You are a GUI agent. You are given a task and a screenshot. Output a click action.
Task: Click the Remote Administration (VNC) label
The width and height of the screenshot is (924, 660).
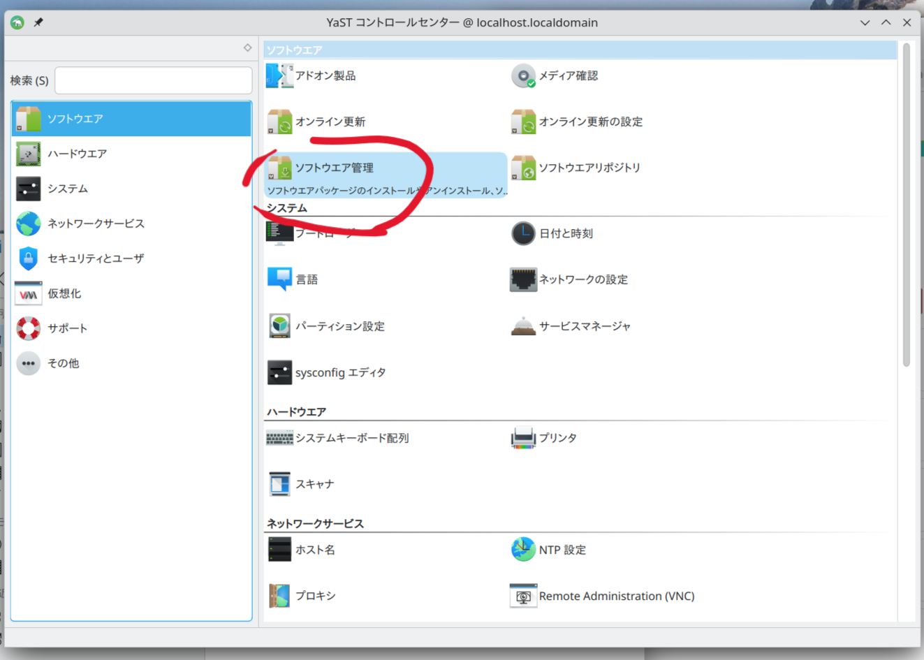point(617,596)
